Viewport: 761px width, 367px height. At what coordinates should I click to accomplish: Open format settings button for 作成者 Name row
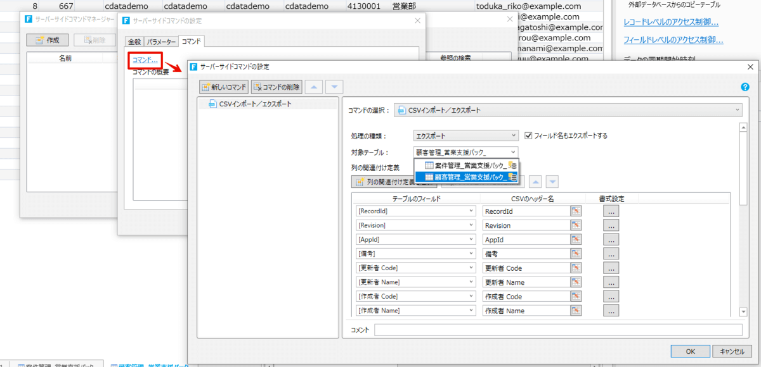tap(611, 311)
